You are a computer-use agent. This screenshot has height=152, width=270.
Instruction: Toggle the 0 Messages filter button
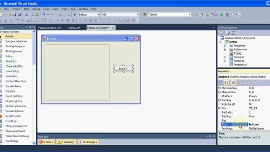88,142
